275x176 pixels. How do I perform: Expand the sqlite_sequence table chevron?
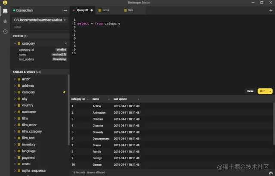15,170
